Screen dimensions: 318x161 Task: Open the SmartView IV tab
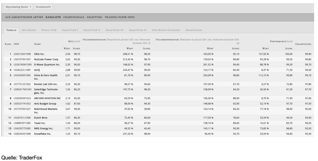click(138, 30)
